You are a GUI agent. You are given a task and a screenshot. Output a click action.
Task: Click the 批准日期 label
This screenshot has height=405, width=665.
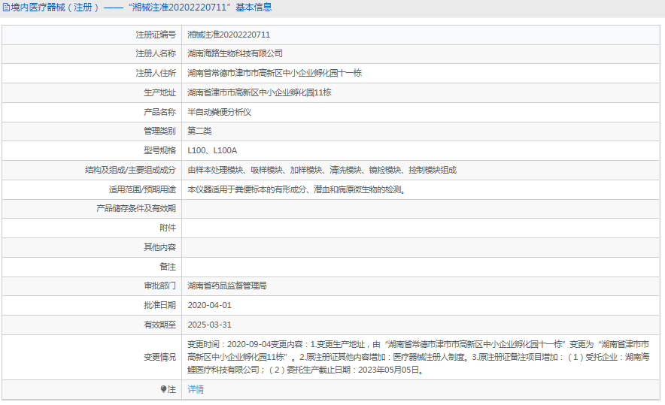click(x=159, y=305)
